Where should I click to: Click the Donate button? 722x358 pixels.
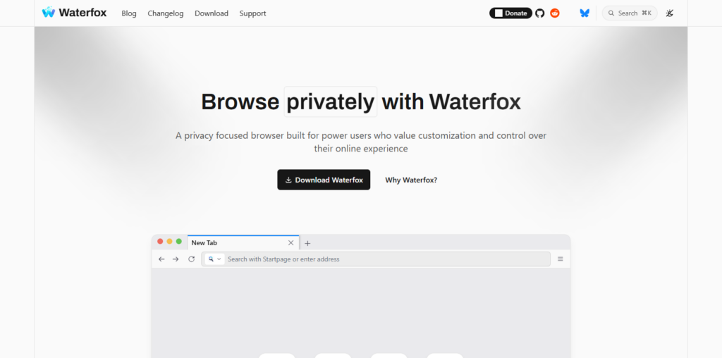tap(510, 13)
